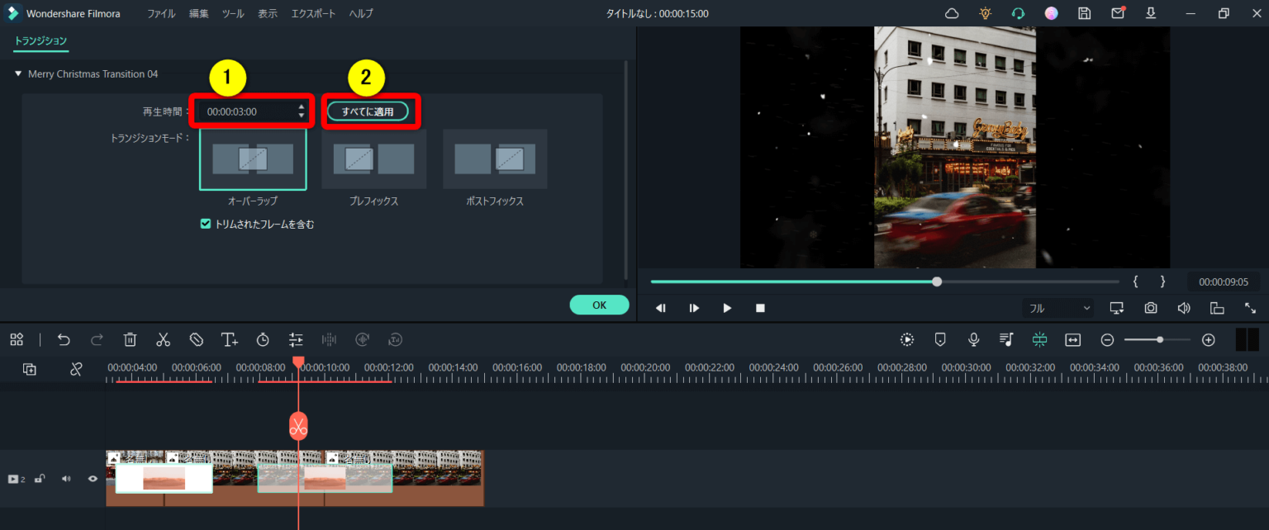Open the 'フル' preview quality dropdown
Image resolution: width=1269 pixels, height=530 pixels.
[1058, 308]
